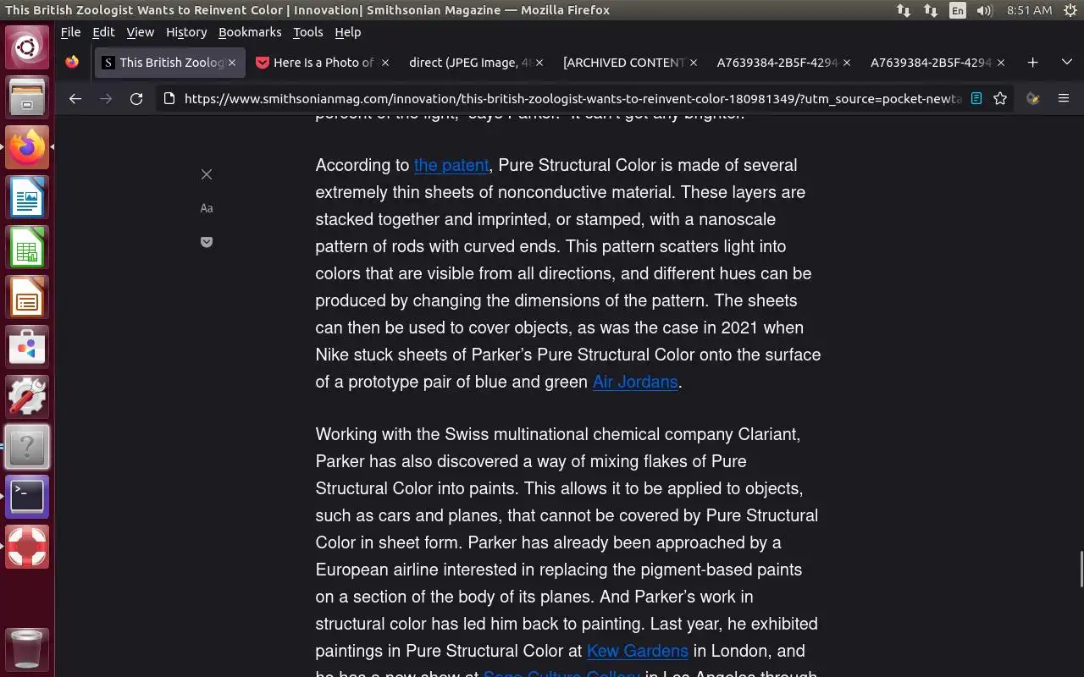This screenshot has width=1084, height=677.
Task: Click Firefox icon in dock
Action: [x=27, y=147]
